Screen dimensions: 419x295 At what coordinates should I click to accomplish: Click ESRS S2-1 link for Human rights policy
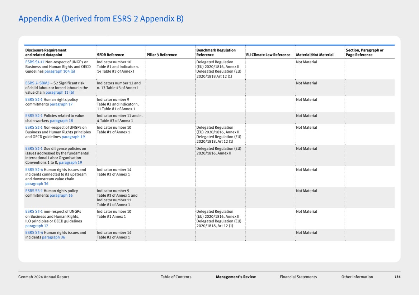click(34, 100)
